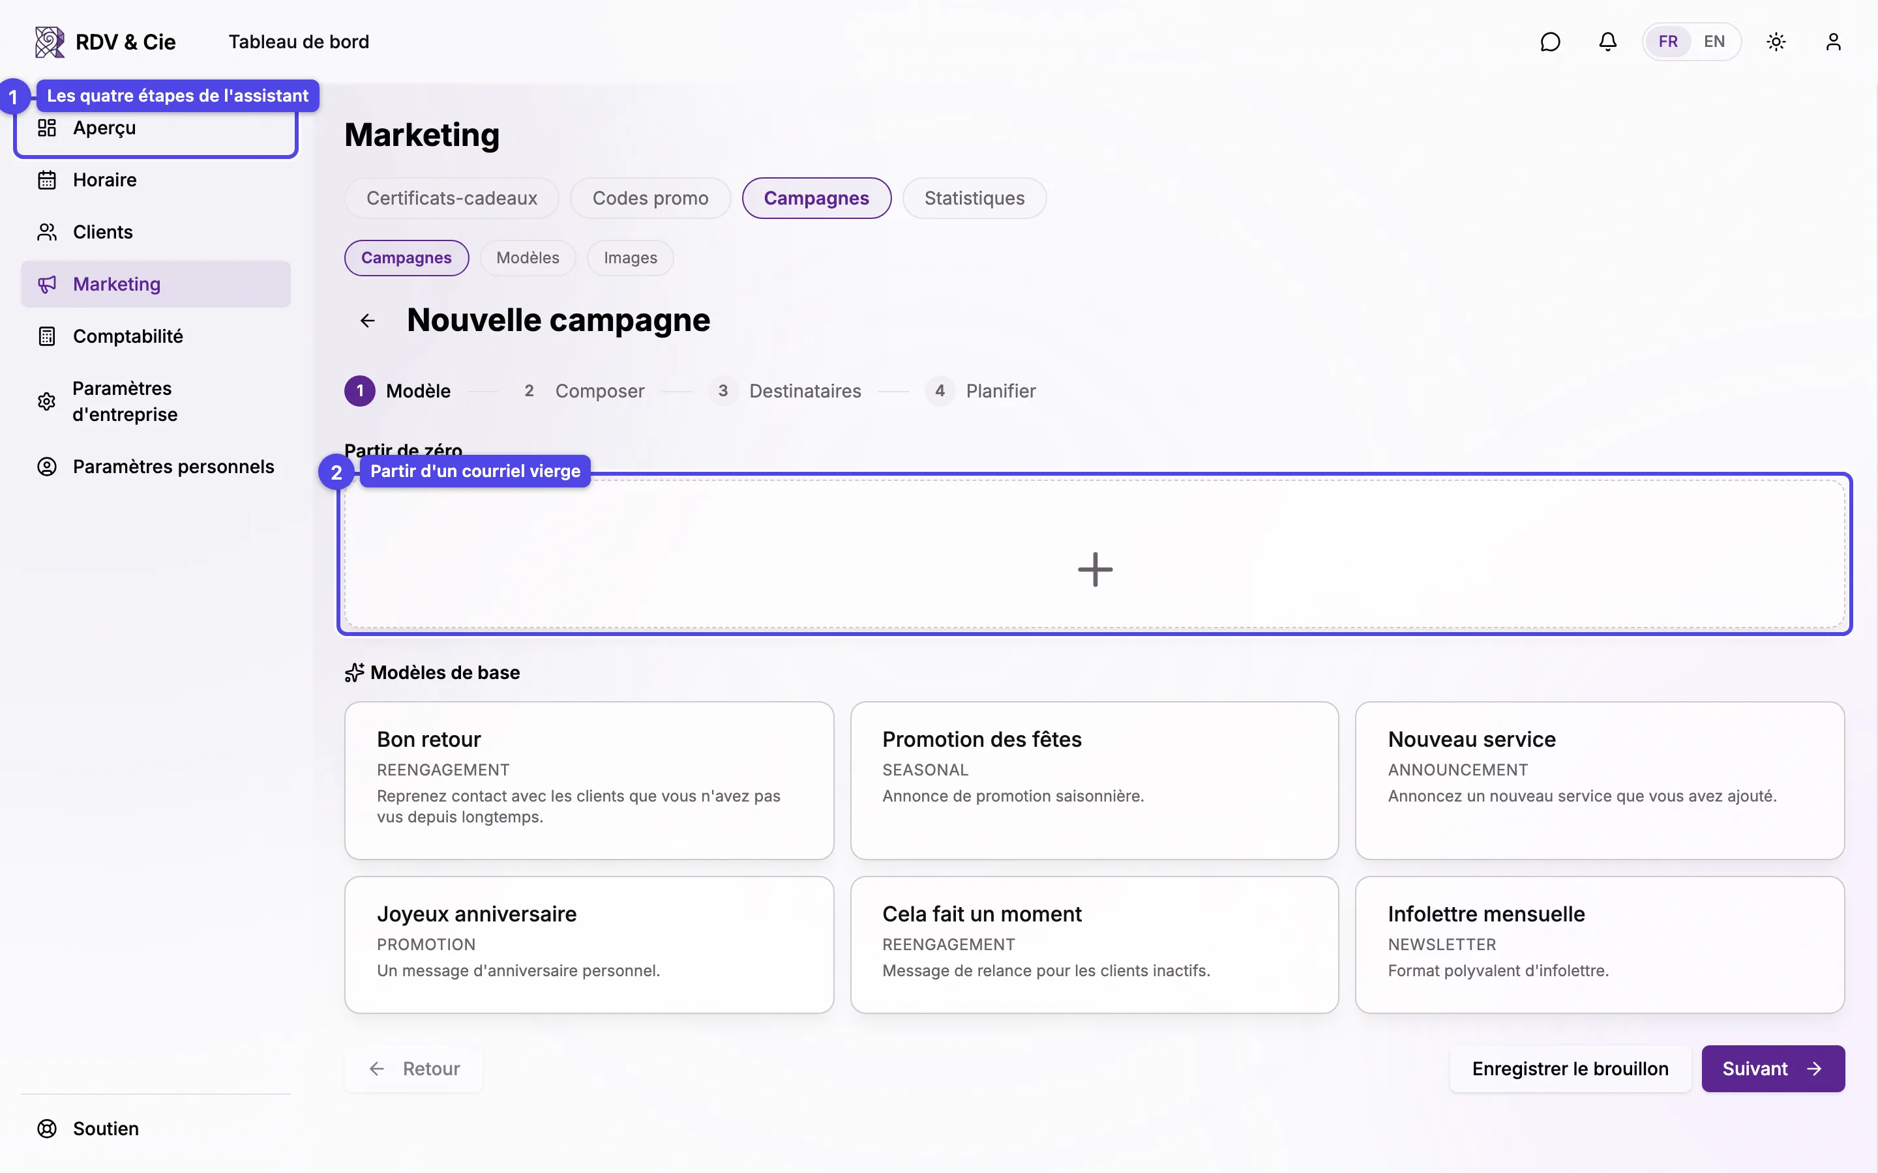Go to step 3 Destinataires
The width and height of the screenshot is (1878, 1173).
pos(784,391)
